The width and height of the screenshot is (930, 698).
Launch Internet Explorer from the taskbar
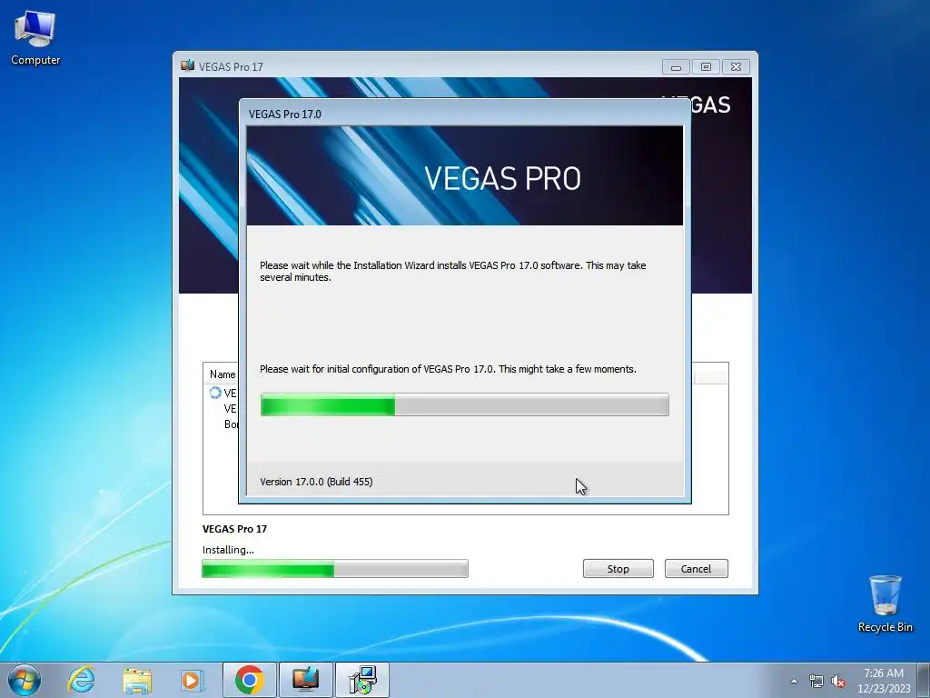[x=81, y=680]
